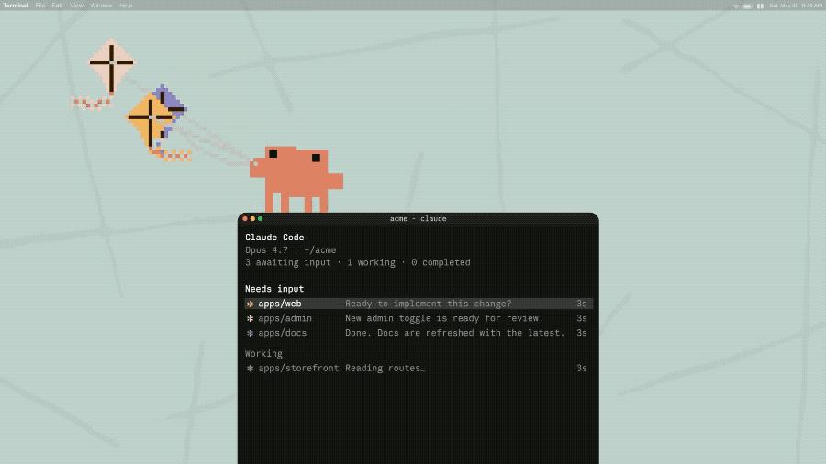Screen dimensions: 826x464
Task: Click the asterisk icon beside apps/web
Action: pos(251,304)
